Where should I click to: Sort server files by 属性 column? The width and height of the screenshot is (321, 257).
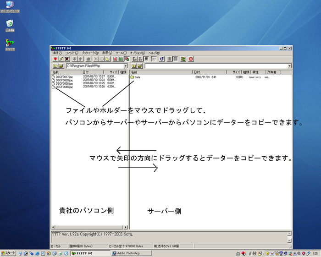(x=258, y=72)
